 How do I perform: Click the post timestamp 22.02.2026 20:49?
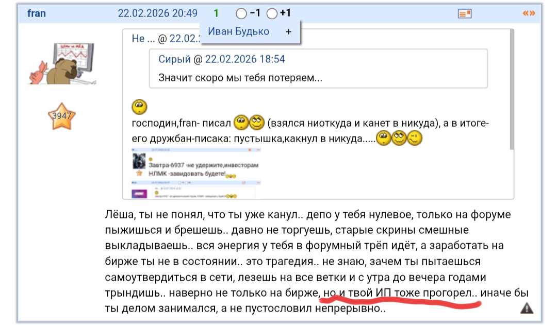coord(157,13)
